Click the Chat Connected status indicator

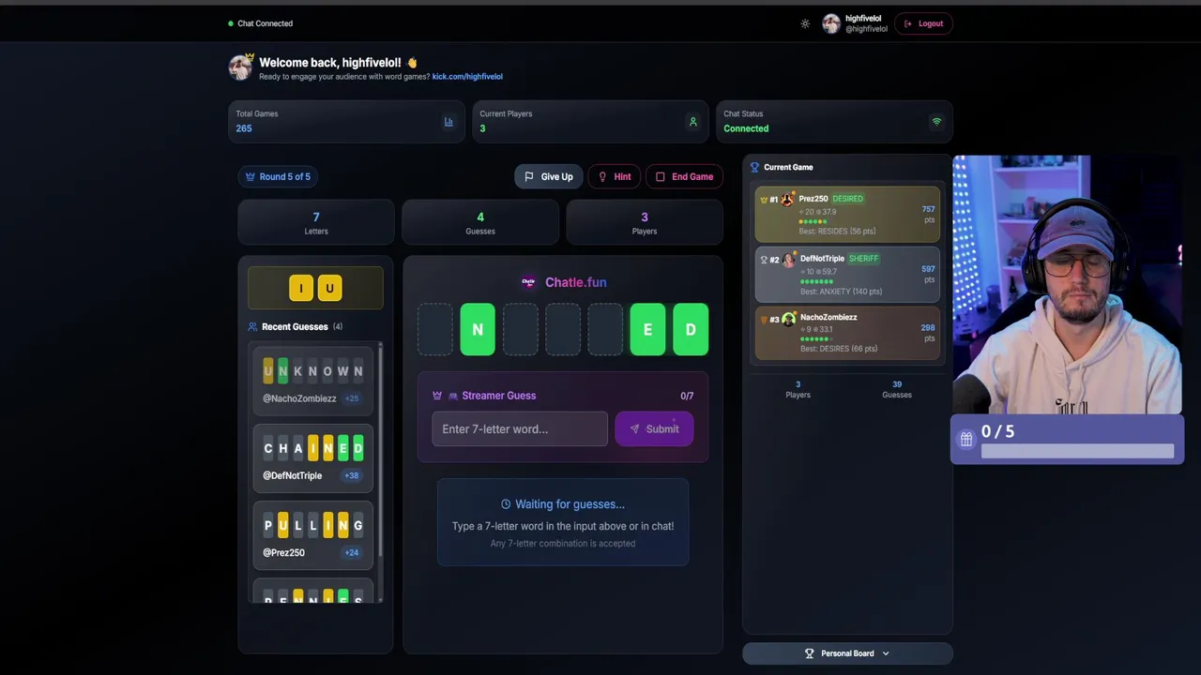pyautogui.click(x=260, y=23)
